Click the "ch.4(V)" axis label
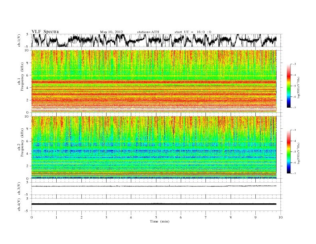Screen dimensions: 316x244 19,205
